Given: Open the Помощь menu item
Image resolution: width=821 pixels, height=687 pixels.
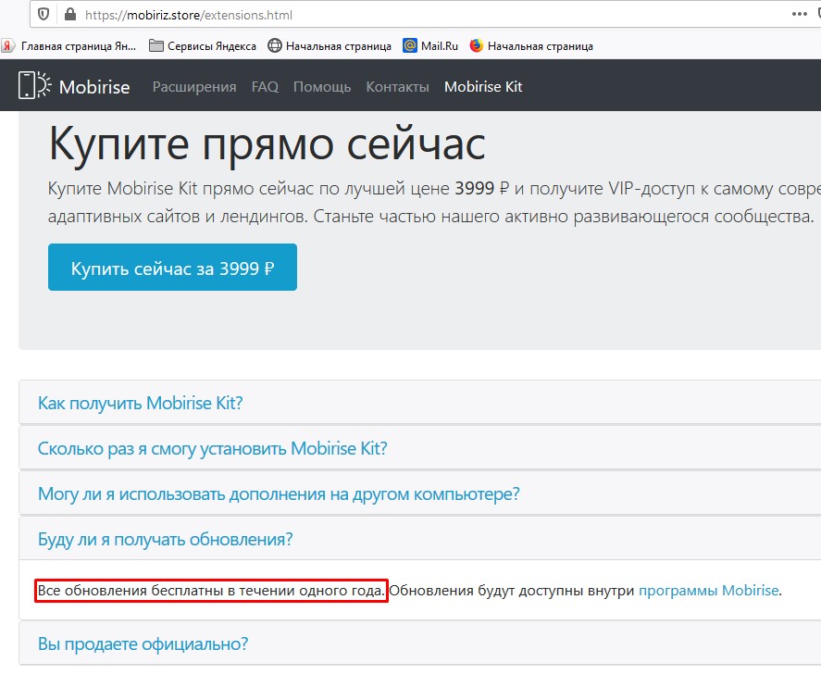Looking at the screenshot, I should coord(322,87).
